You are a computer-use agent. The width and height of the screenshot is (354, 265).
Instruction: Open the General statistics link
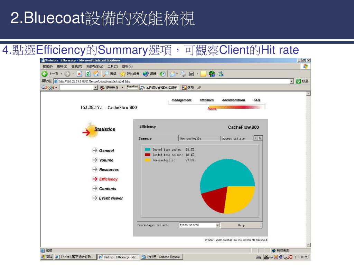[x=103, y=150]
